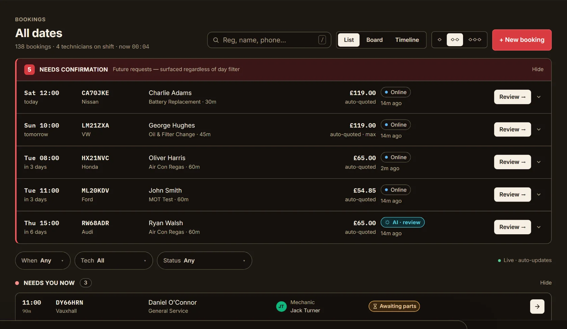Open Daniel O'Connor booking arrow
567x329 pixels.
537,306
